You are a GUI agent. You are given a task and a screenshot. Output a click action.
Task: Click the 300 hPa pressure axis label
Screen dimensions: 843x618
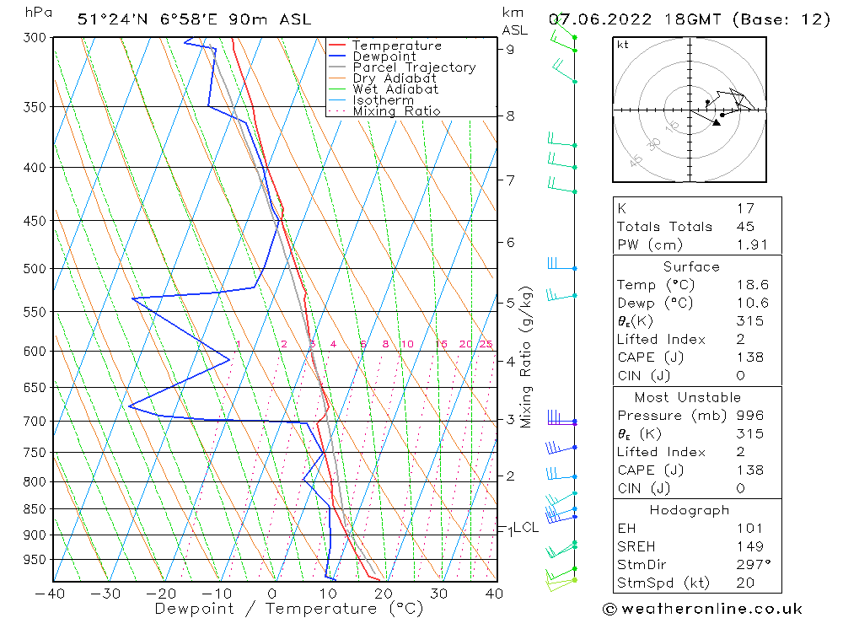[x=35, y=38]
